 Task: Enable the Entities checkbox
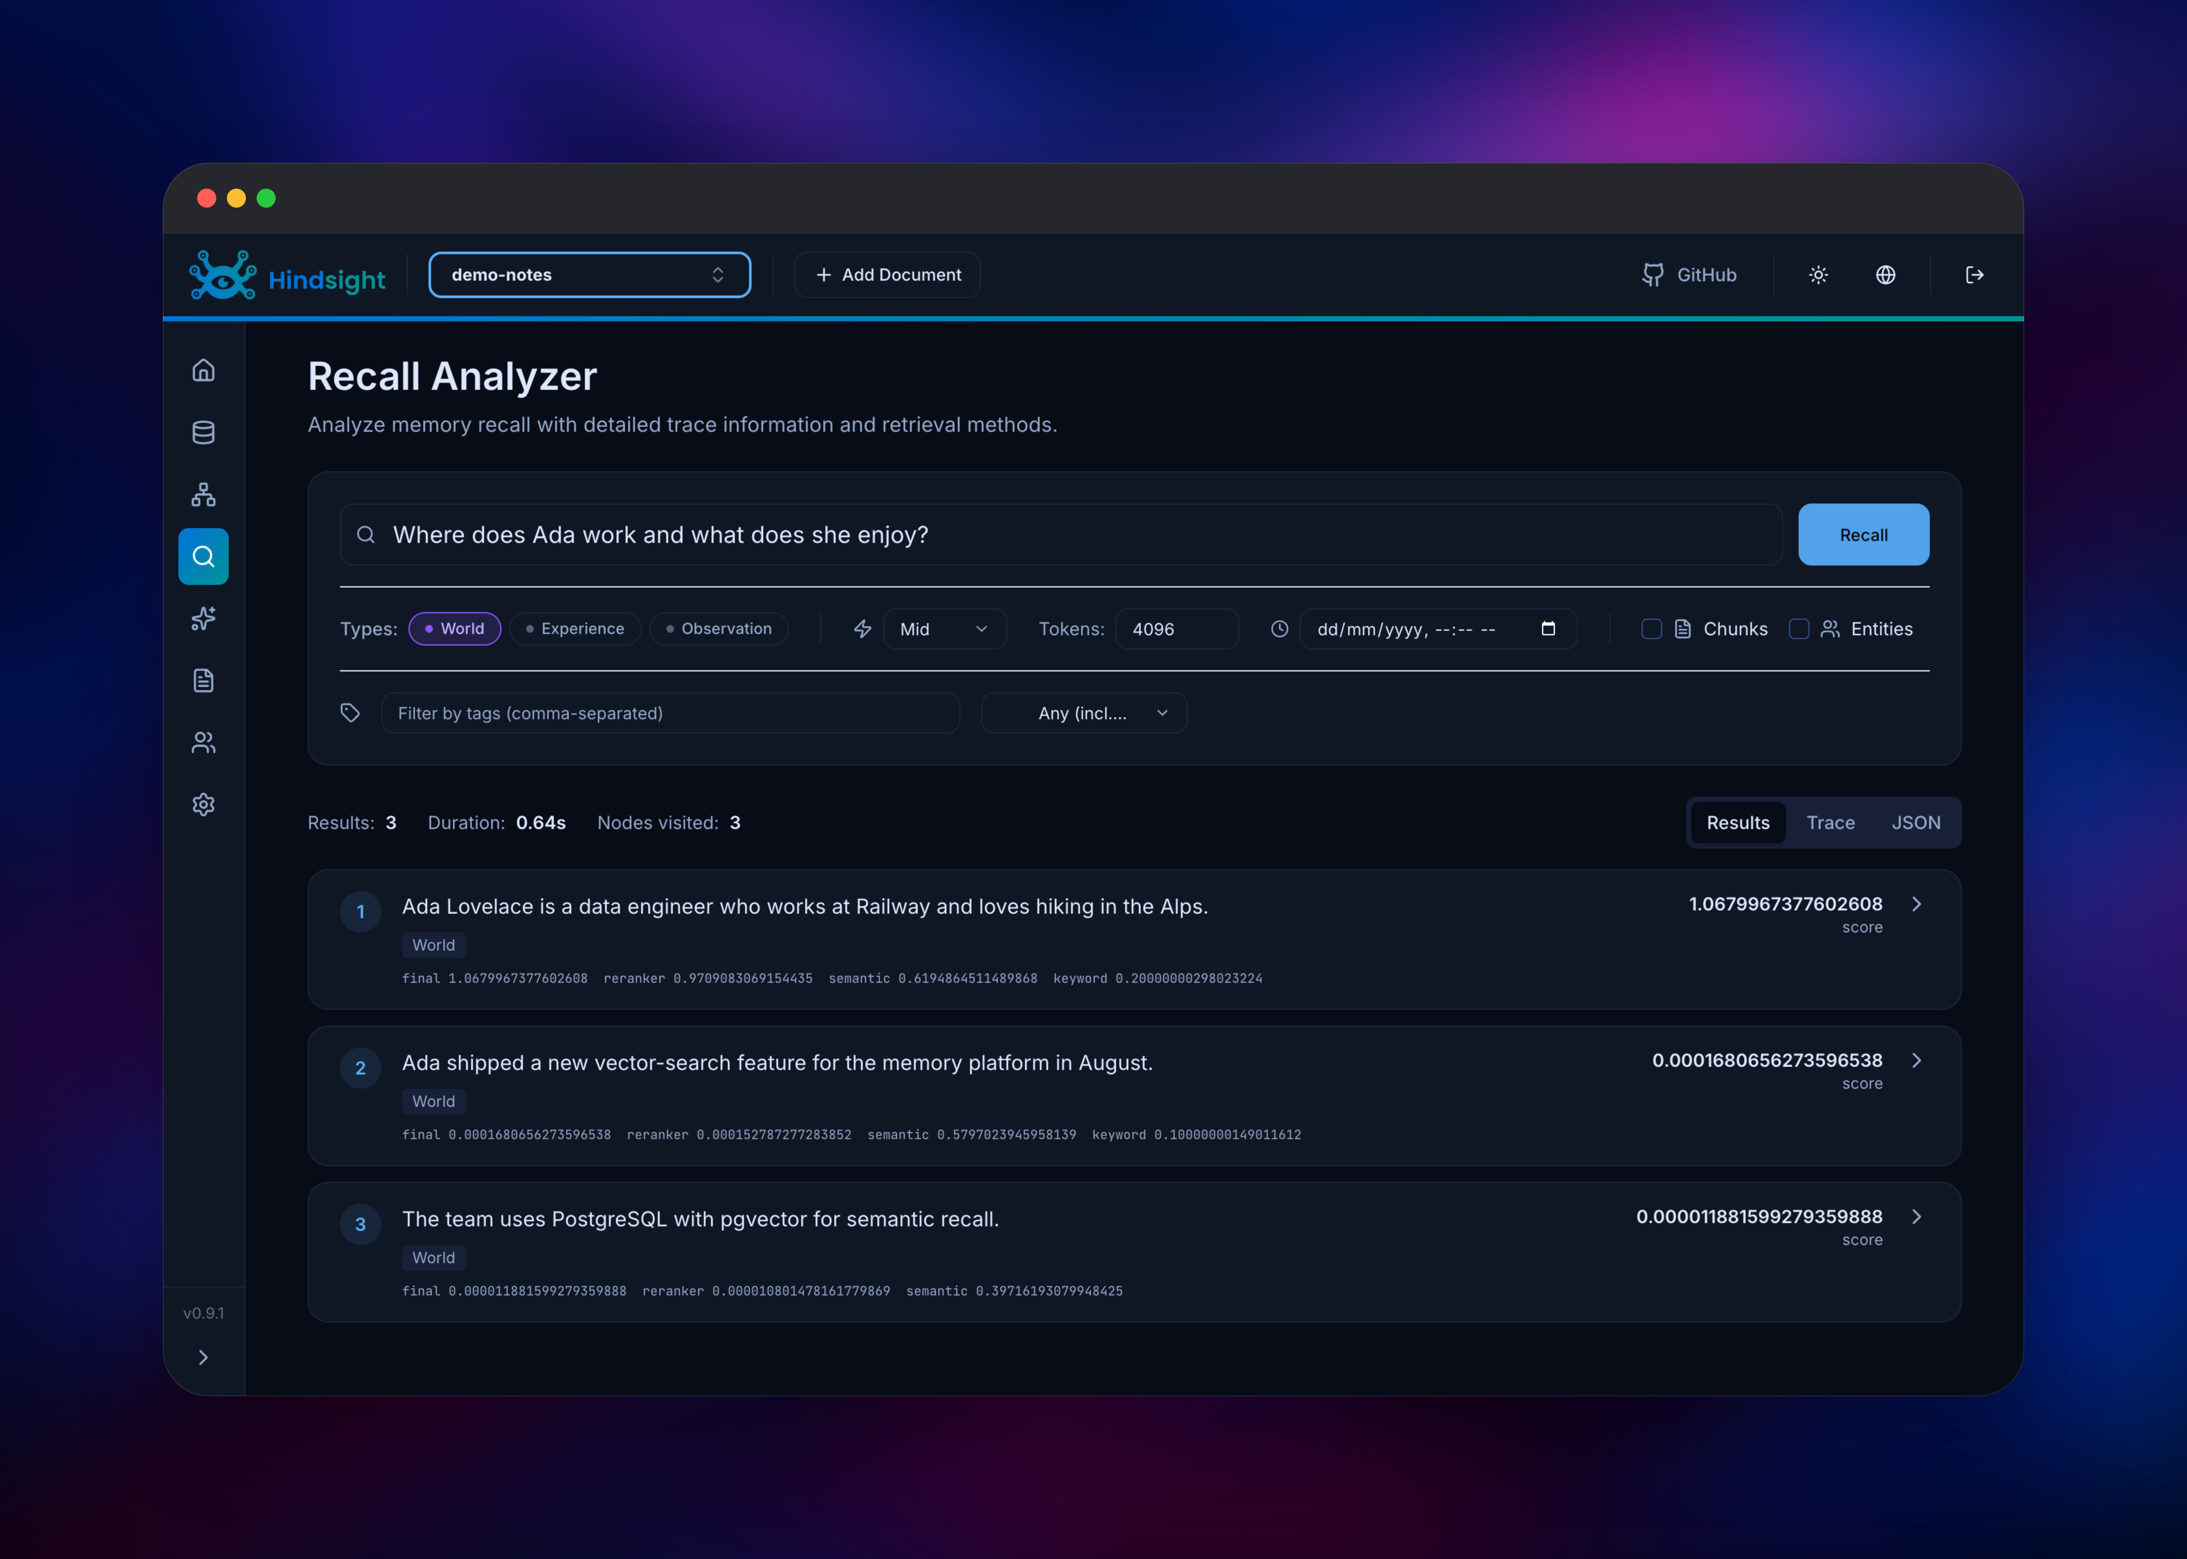(1799, 629)
